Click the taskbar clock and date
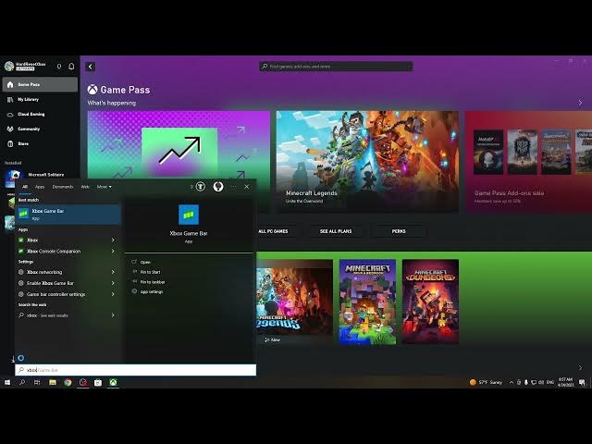The width and height of the screenshot is (592, 444). tap(565, 382)
